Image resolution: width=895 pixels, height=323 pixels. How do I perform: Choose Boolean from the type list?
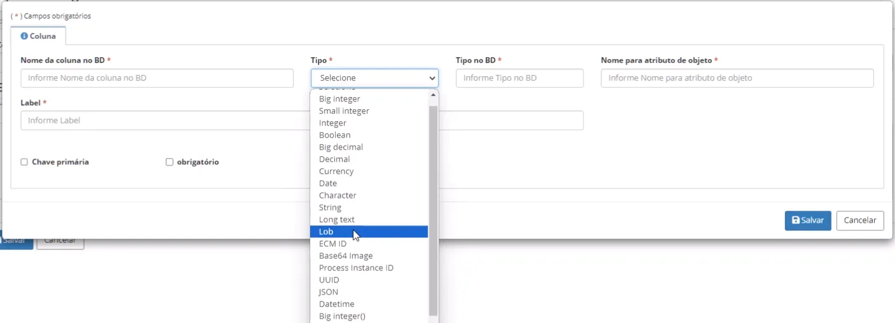coord(369,135)
